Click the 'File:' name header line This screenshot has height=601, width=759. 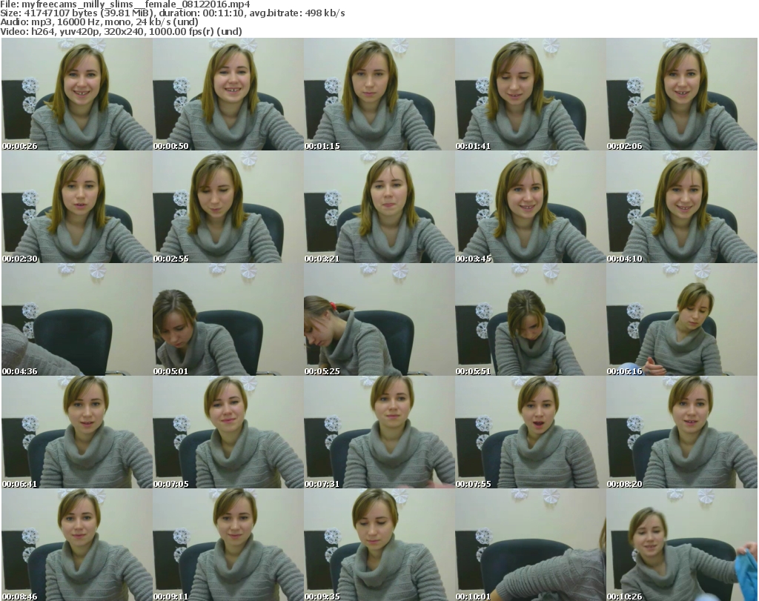click(125, 4)
